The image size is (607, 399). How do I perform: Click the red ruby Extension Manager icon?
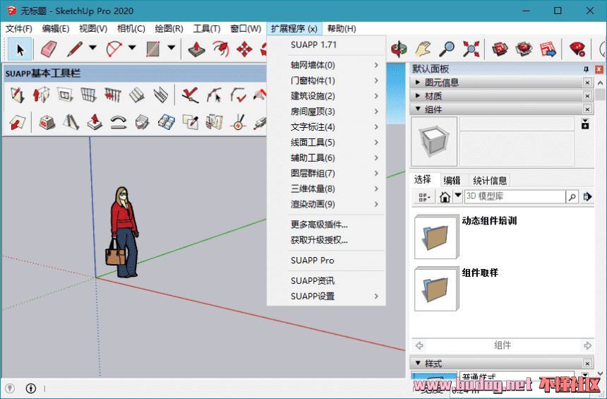click(x=577, y=49)
